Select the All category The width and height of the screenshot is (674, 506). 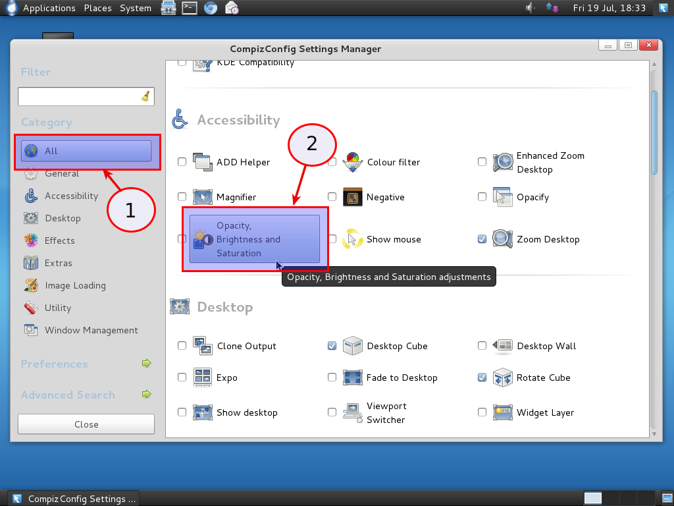pyautogui.click(x=86, y=151)
